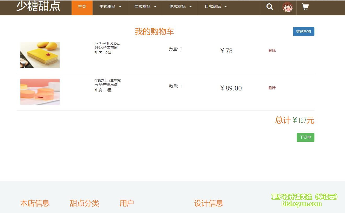Delete the Le Soleil 阳光心芒 item

(272, 51)
